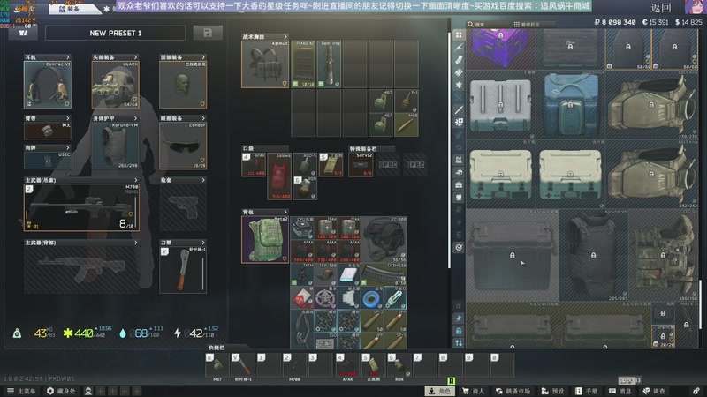Select the ComTac V2 headset
The image size is (707, 397).
(48, 85)
